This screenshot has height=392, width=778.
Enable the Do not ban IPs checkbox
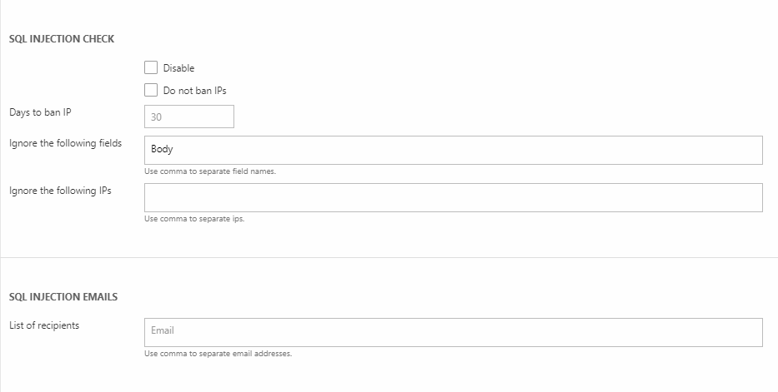coord(151,90)
